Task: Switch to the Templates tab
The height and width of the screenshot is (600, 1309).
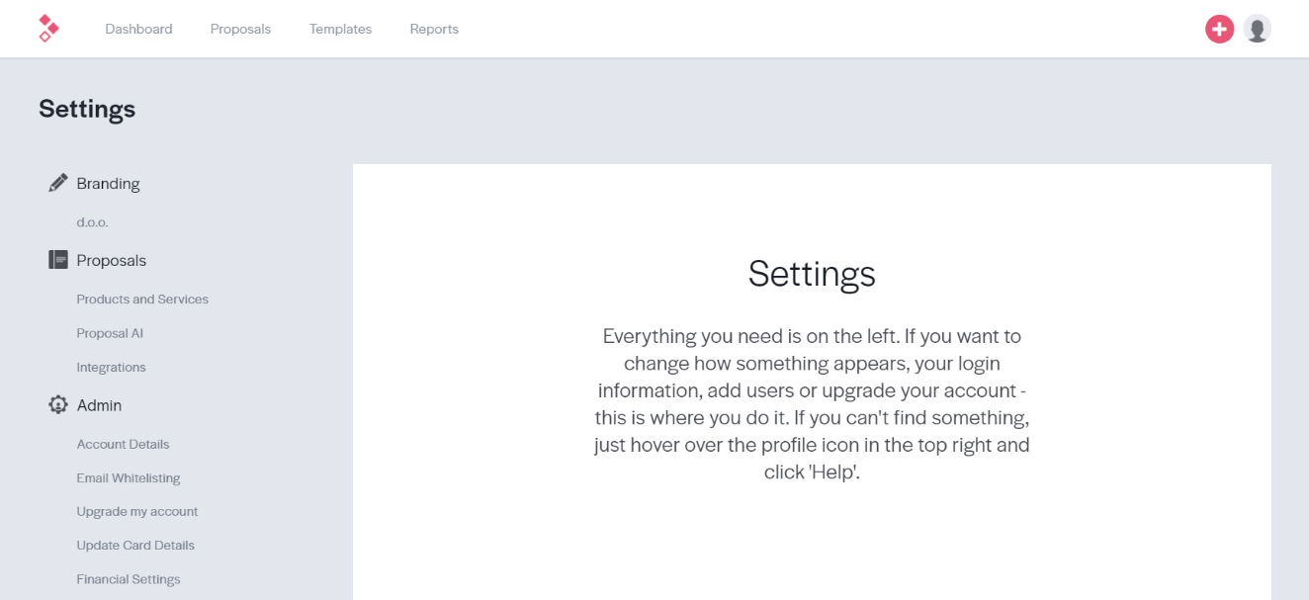Action: click(340, 29)
